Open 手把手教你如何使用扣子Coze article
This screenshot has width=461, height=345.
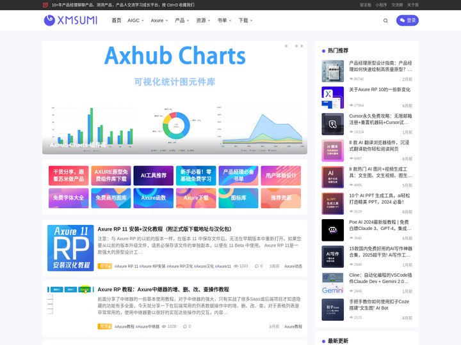pyautogui.click(x=379, y=305)
